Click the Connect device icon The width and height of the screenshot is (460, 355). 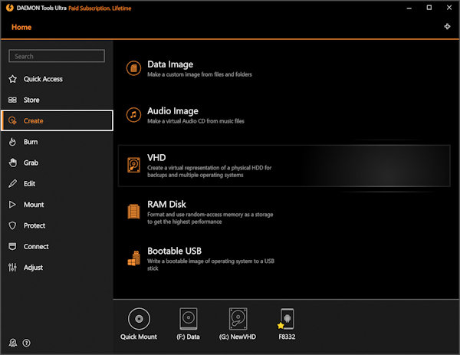(12, 246)
